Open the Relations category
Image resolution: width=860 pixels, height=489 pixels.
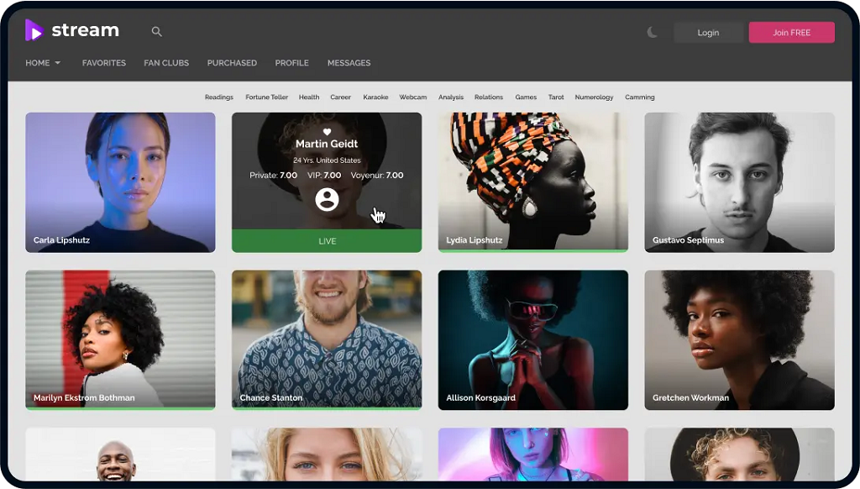pos(489,97)
